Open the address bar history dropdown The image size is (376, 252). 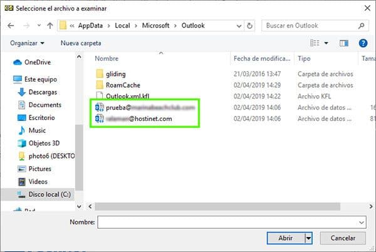click(x=238, y=26)
